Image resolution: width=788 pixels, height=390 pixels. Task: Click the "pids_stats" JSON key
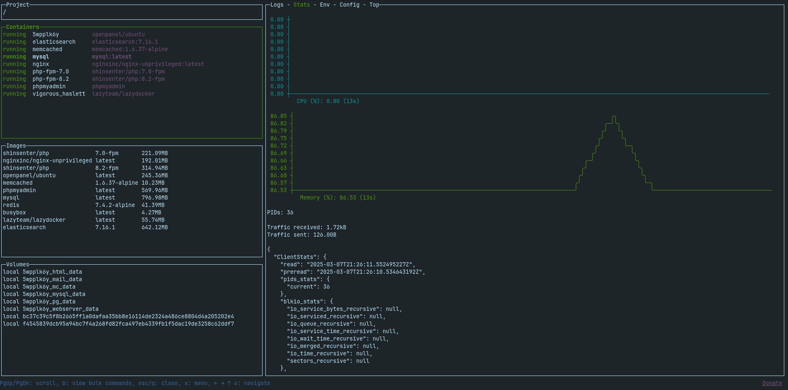pos(300,279)
